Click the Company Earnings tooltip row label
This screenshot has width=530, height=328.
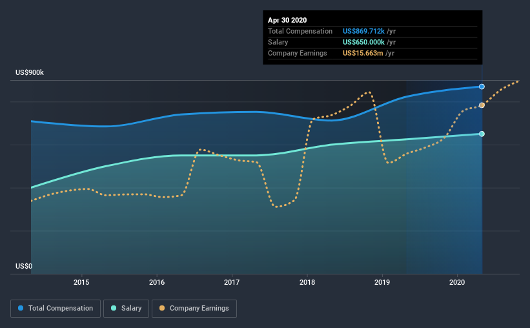click(298, 53)
